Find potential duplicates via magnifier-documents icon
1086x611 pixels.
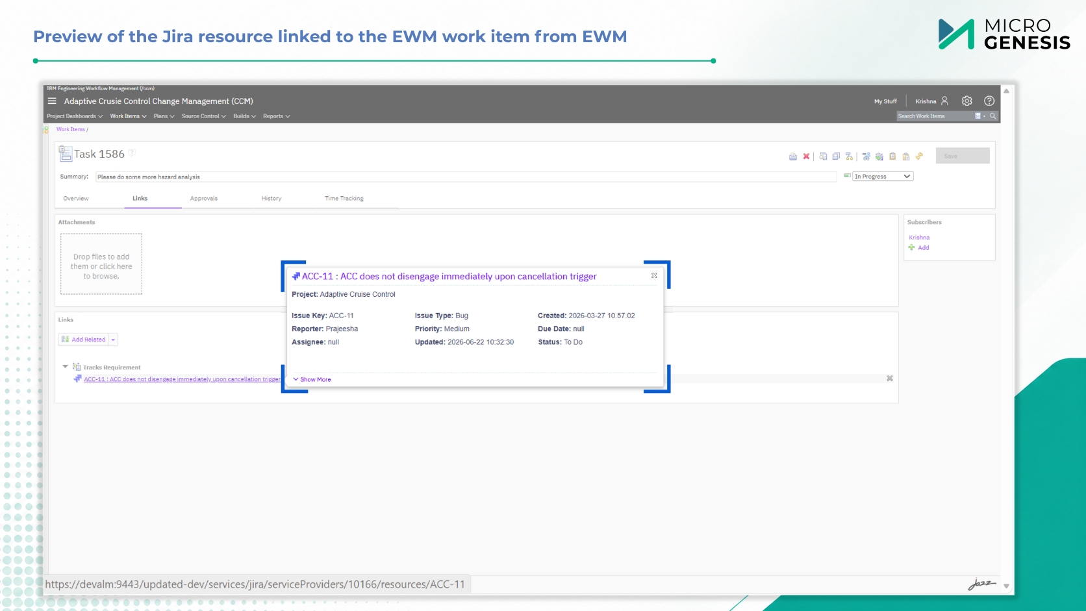click(x=823, y=156)
